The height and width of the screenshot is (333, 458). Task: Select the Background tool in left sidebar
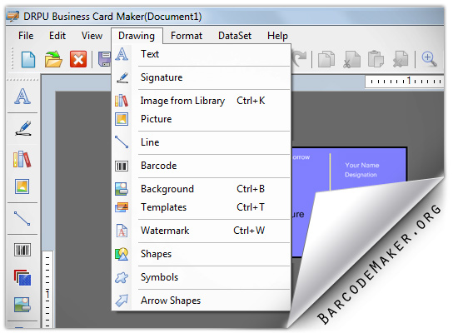(x=22, y=305)
